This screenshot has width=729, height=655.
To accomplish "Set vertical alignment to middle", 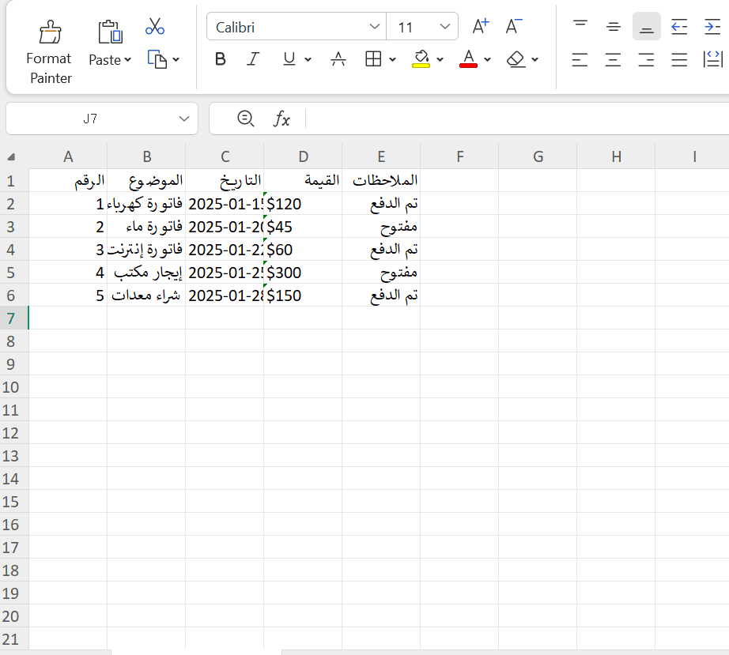I will pyautogui.click(x=614, y=27).
